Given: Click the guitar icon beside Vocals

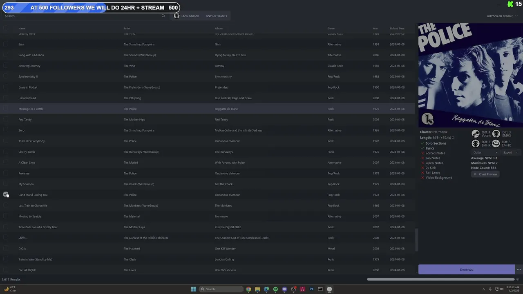Looking at the screenshot, I should point(496,134).
